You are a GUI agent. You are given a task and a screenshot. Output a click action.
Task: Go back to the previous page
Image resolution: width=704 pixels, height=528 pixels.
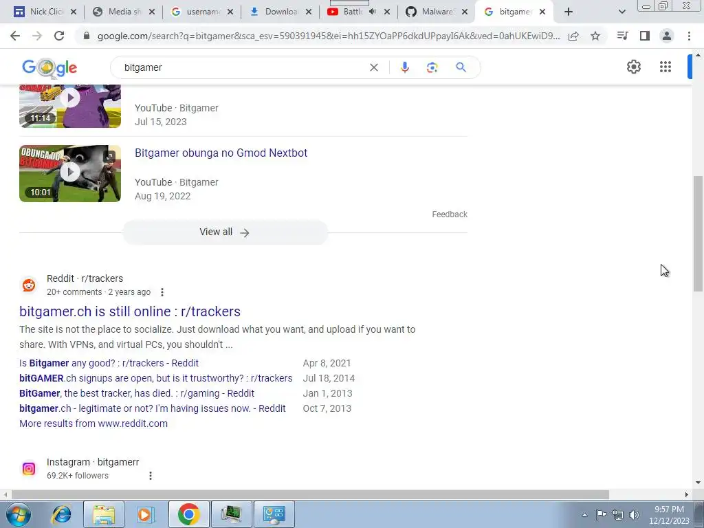point(15,36)
